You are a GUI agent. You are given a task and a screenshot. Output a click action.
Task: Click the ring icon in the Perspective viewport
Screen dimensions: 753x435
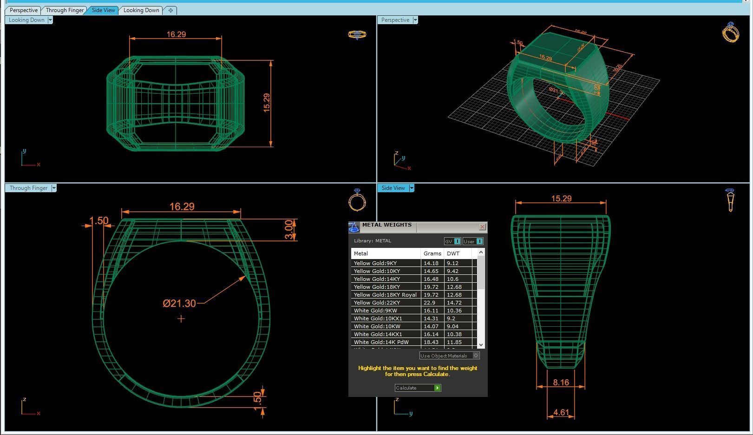pyautogui.click(x=731, y=32)
